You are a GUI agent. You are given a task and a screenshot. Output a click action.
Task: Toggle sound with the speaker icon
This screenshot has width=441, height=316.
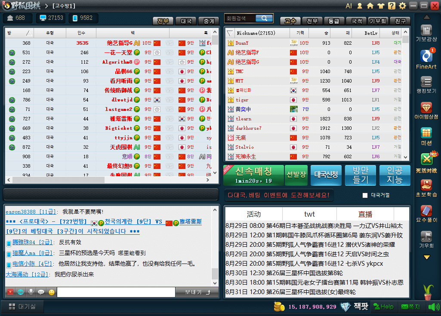click(x=433, y=307)
